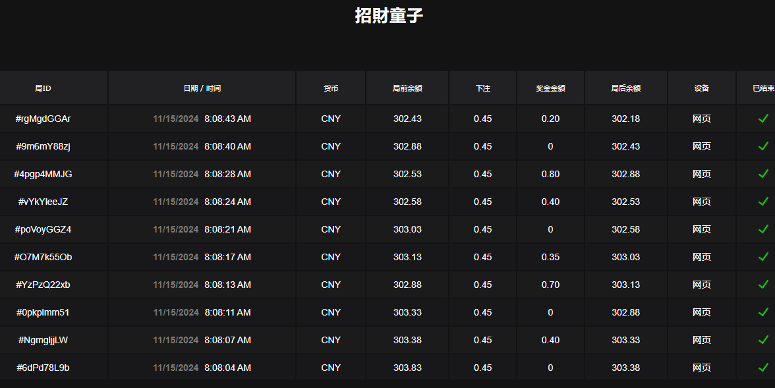Click the green tick on the bottom #6dPd78L9b row
The image size is (775, 388).
pyautogui.click(x=764, y=368)
